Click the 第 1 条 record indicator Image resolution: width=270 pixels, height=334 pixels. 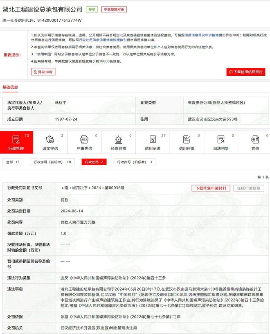(263, 177)
